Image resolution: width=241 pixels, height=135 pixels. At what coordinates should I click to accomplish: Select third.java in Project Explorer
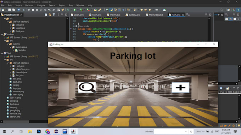click(x=20, y=31)
